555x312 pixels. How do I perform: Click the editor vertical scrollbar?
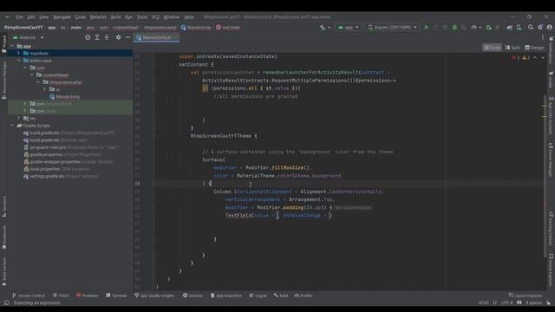pyautogui.click(x=545, y=177)
